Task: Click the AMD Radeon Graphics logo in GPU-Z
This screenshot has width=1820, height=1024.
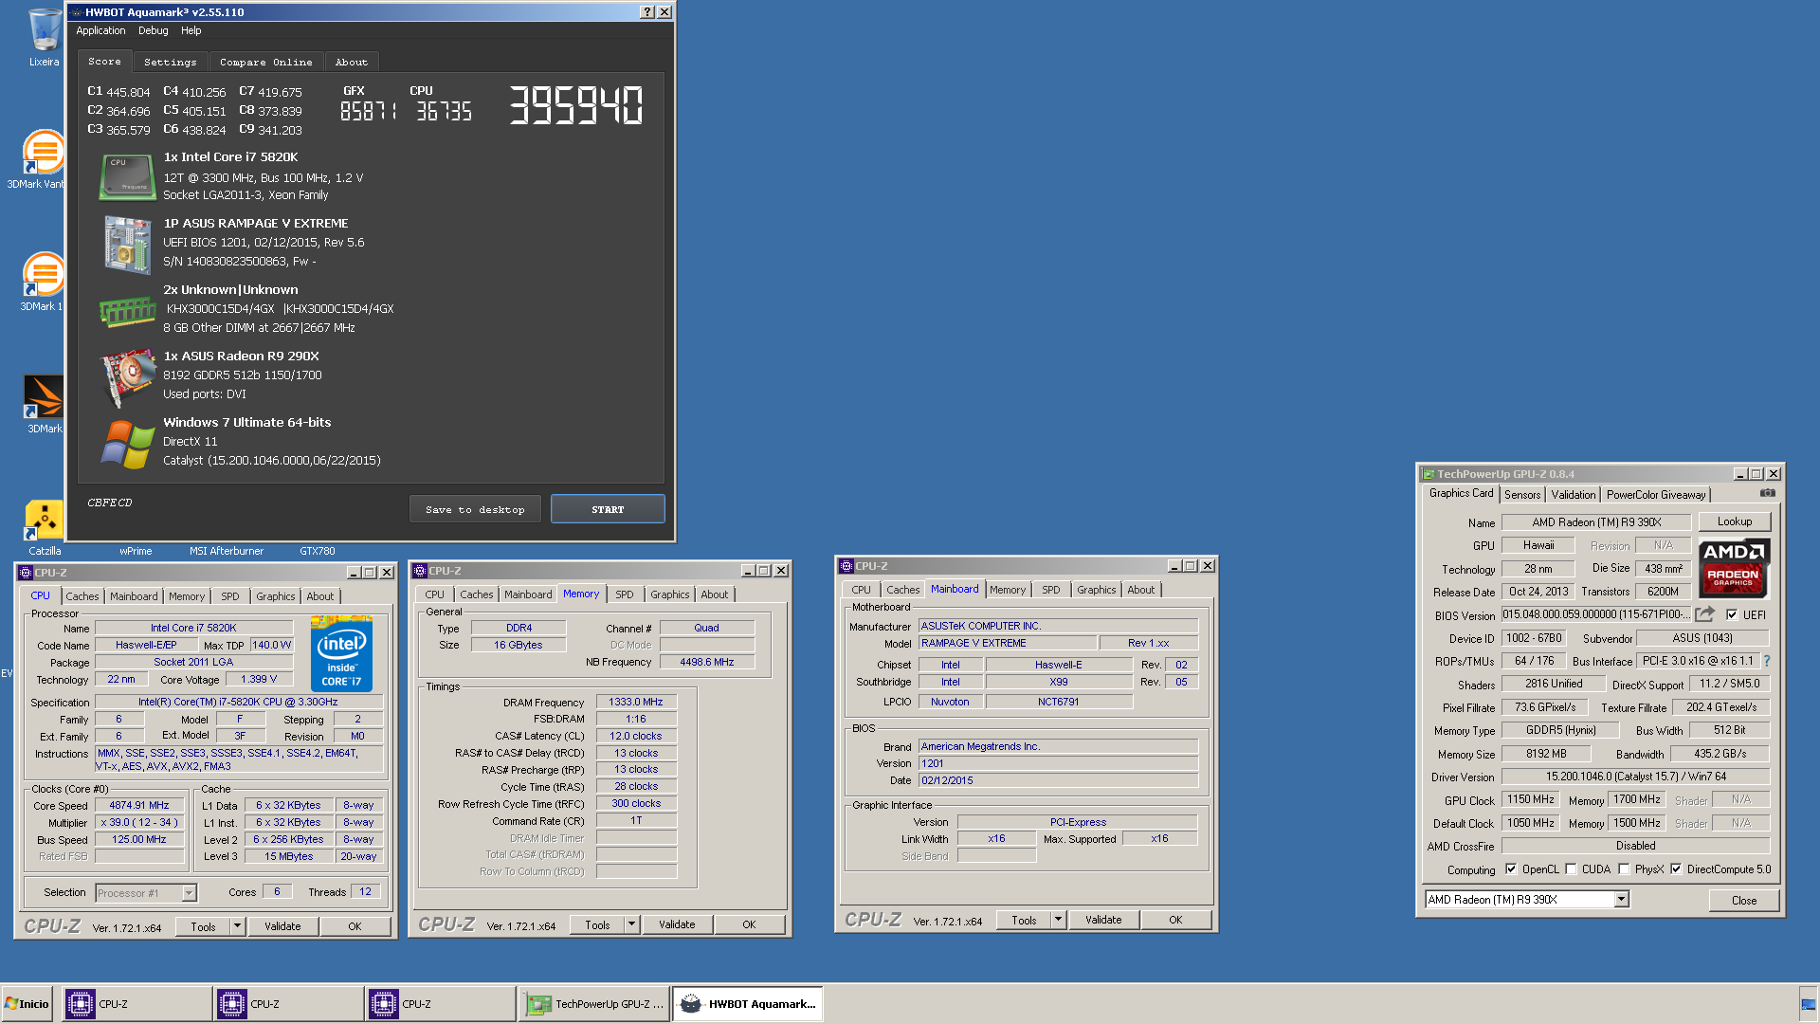Action: pos(1734,567)
